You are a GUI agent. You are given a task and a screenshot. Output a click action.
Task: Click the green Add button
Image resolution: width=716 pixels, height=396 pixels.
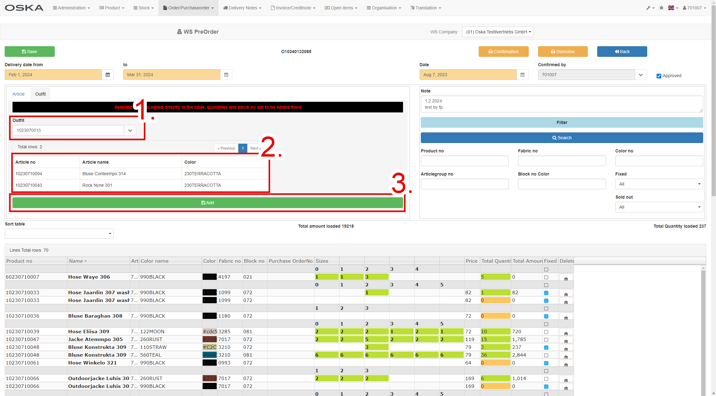point(207,203)
